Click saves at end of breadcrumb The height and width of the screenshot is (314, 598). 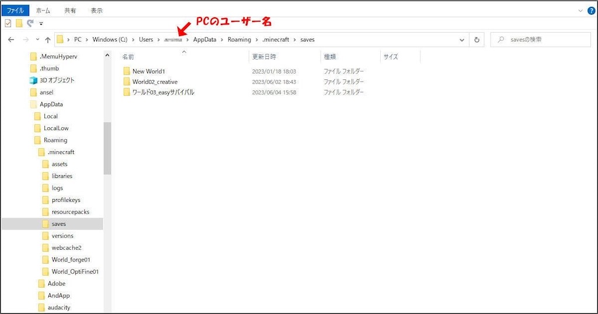pos(307,39)
